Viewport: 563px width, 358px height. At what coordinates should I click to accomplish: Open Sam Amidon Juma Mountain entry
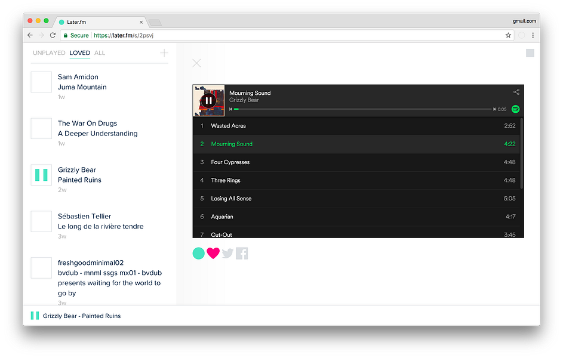pos(82,82)
